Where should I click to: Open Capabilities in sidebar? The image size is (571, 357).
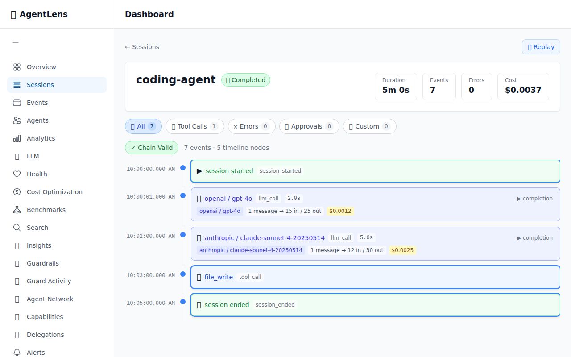(57, 317)
